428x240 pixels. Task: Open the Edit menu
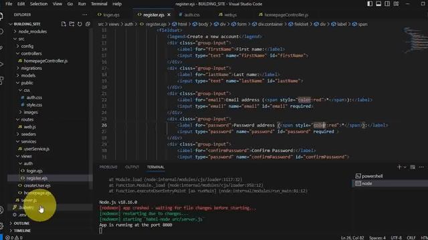[x=21, y=4]
